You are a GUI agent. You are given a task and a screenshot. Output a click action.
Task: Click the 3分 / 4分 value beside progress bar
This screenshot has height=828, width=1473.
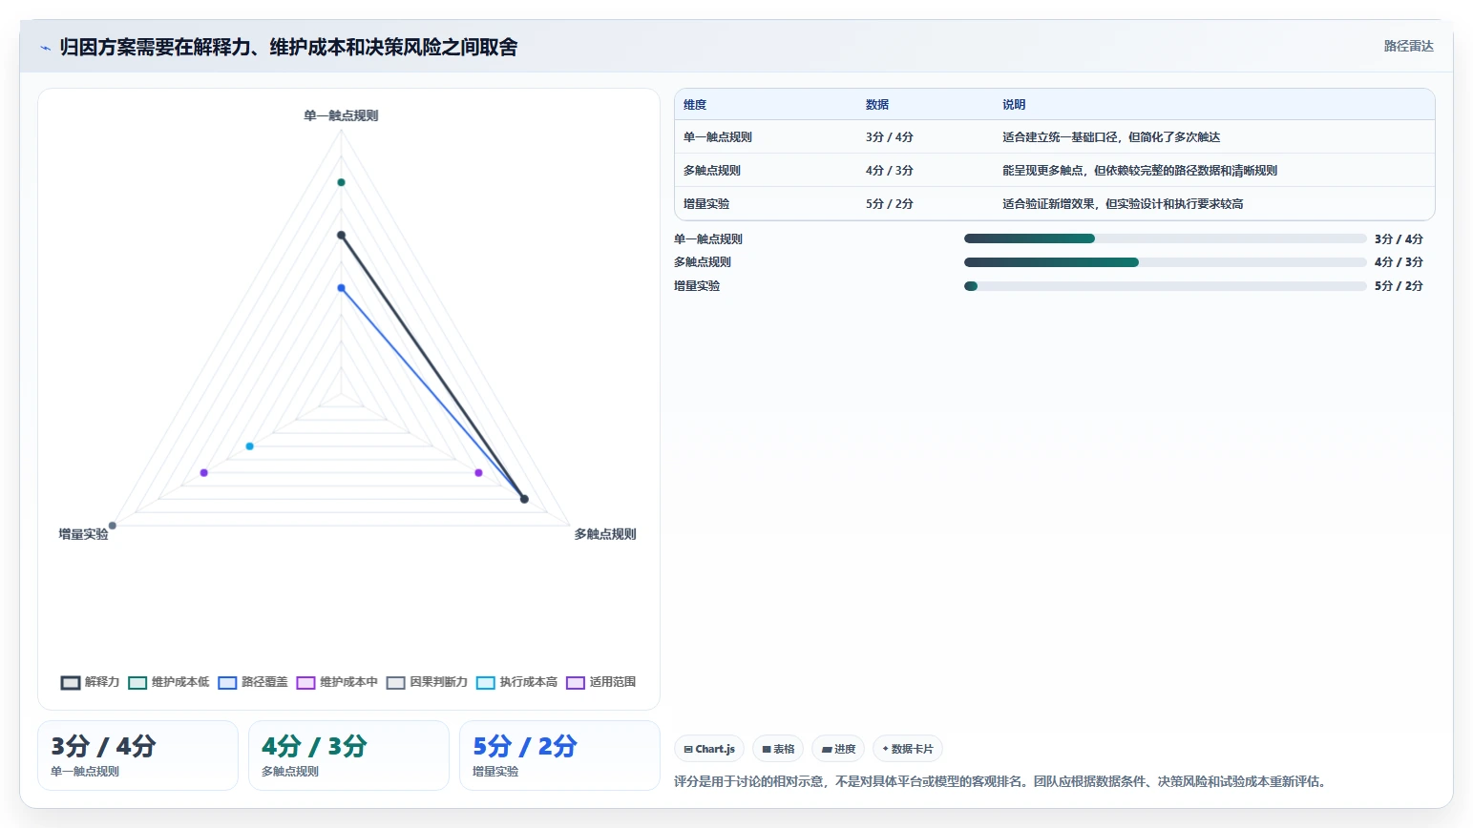(x=1399, y=239)
